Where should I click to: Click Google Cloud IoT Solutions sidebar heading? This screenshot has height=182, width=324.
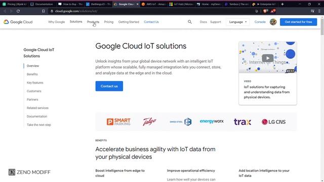[39, 53]
